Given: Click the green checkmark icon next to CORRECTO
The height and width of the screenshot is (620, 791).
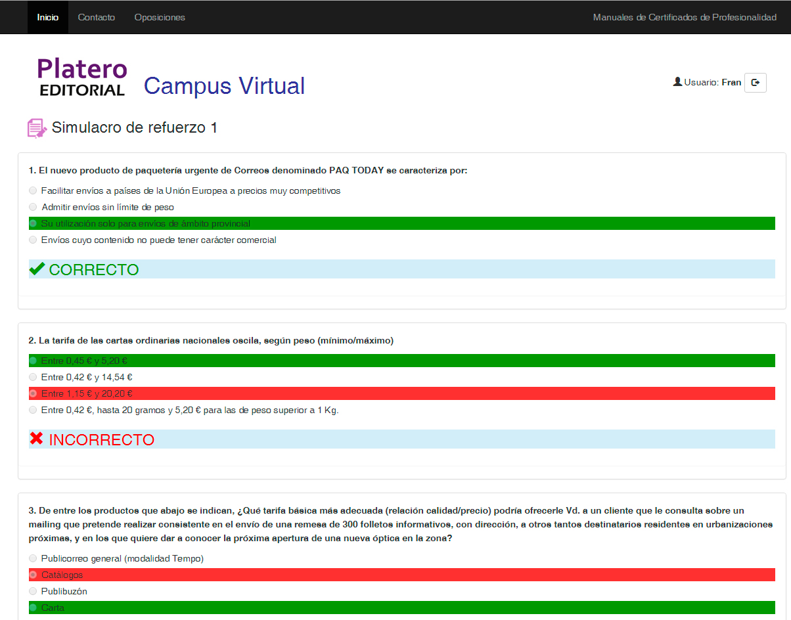Looking at the screenshot, I should pyautogui.click(x=37, y=269).
